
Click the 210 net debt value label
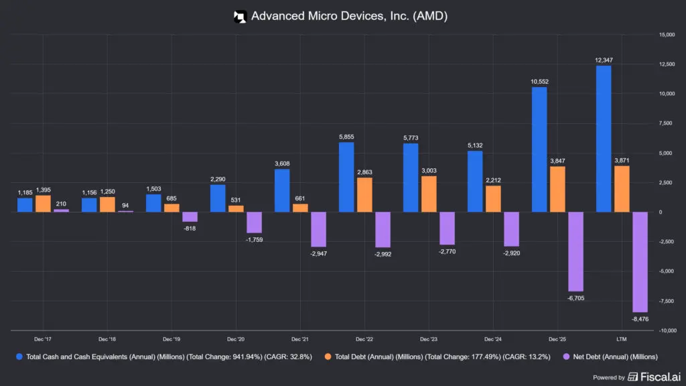tap(61, 204)
